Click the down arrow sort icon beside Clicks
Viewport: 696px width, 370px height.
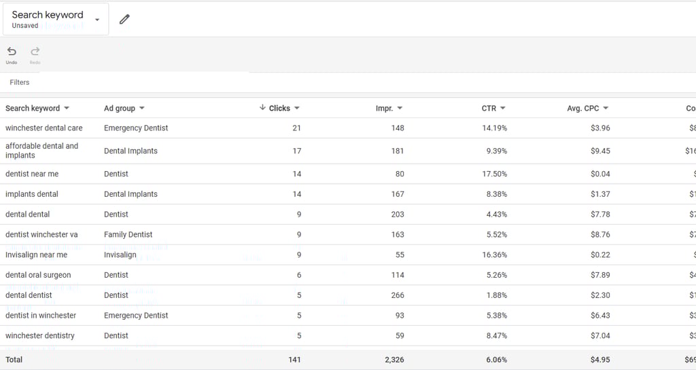262,108
